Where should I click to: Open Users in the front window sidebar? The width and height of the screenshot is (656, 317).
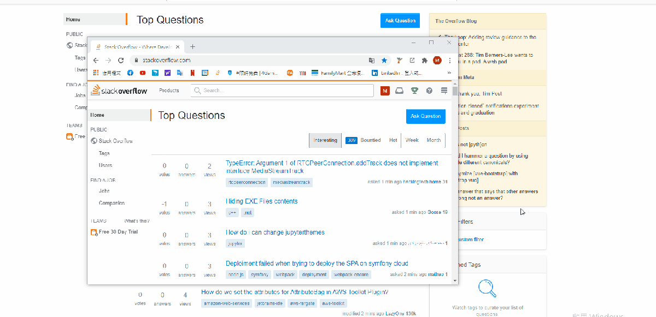point(106,165)
